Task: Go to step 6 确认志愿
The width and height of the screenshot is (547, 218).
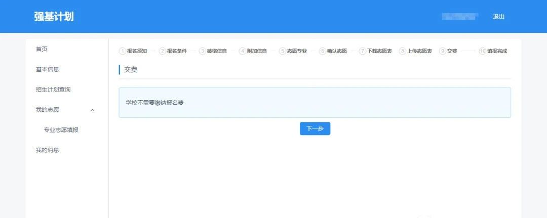Action: tap(333, 51)
